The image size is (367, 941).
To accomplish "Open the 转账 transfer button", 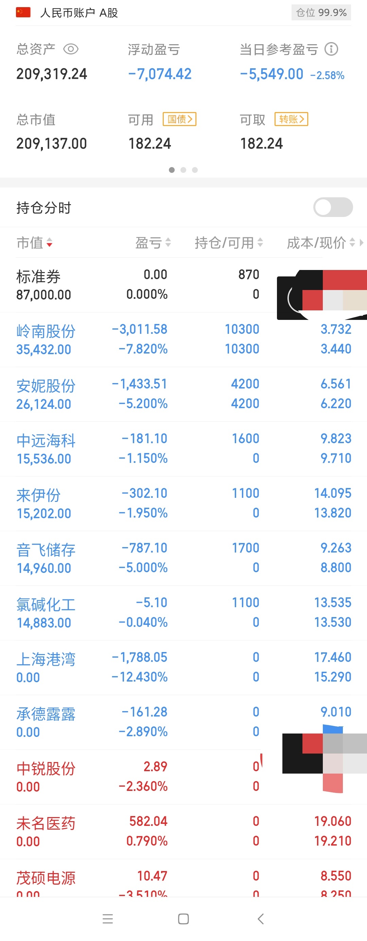I will (291, 119).
